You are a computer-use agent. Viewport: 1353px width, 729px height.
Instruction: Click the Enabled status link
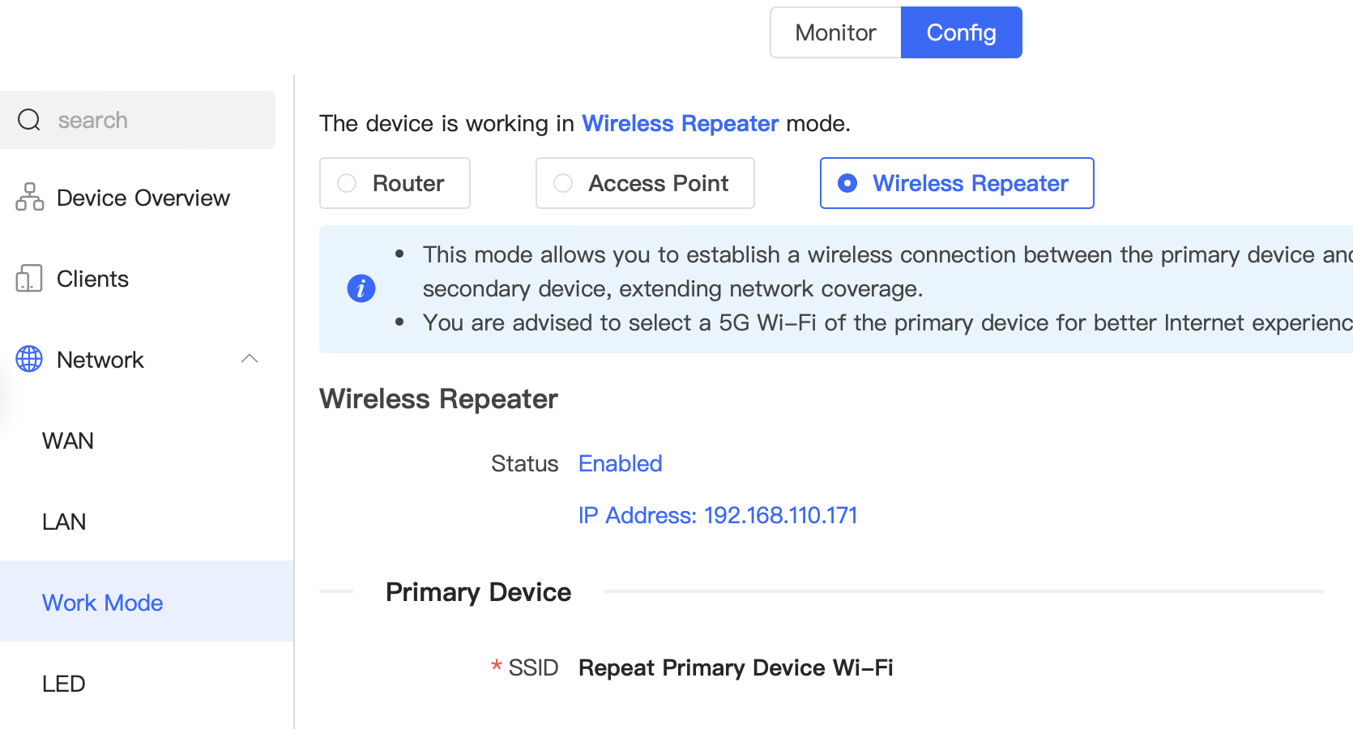pos(621,463)
